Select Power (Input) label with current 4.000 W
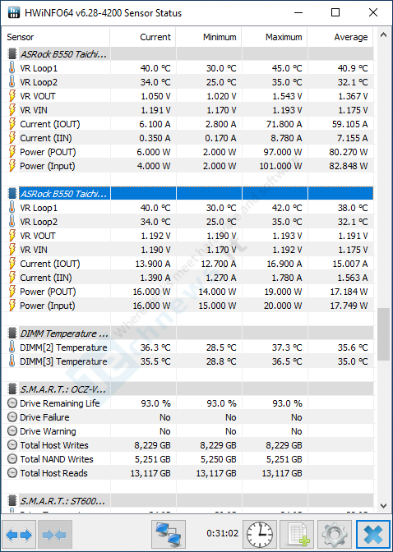The width and height of the screenshot is (393, 552). [48, 166]
